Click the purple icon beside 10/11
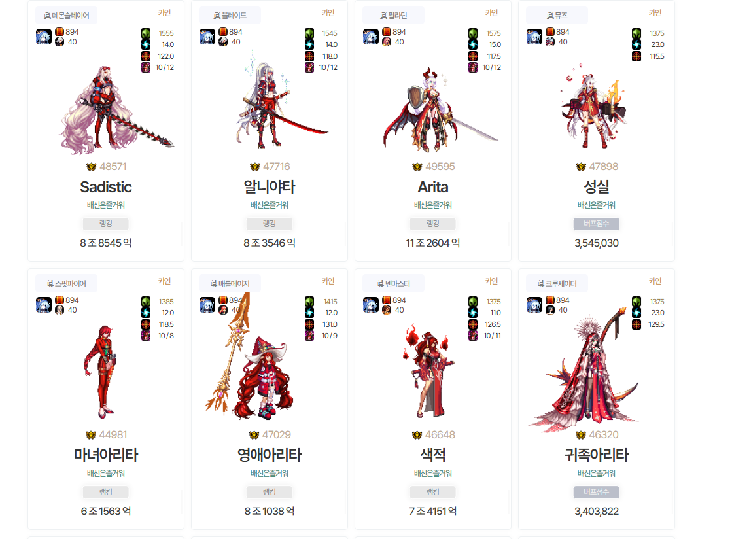 (473, 336)
